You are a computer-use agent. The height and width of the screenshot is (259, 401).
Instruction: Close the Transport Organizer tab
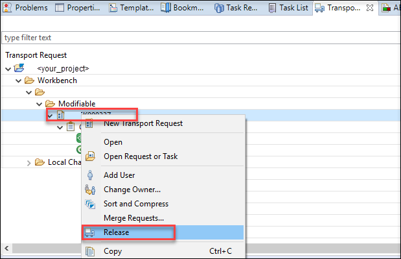(x=370, y=8)
